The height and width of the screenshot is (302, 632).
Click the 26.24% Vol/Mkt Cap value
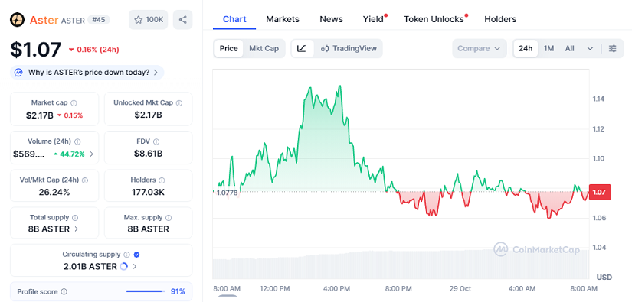tap(54, 192)
